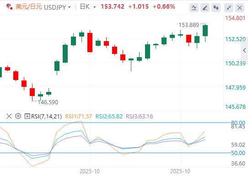Click the USDJPY flag logo icon

pos(9,7)
